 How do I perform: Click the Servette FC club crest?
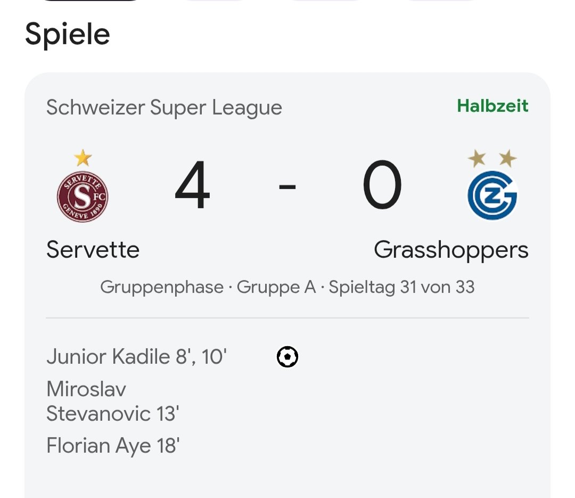tap(83, 196)
